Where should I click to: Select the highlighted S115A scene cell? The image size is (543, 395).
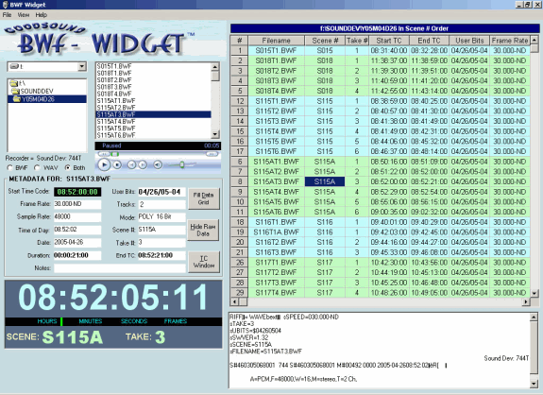325,181
